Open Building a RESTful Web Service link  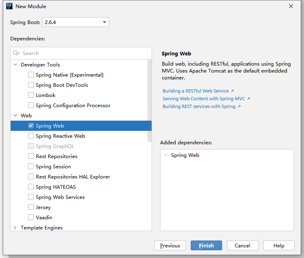point(196,91)
